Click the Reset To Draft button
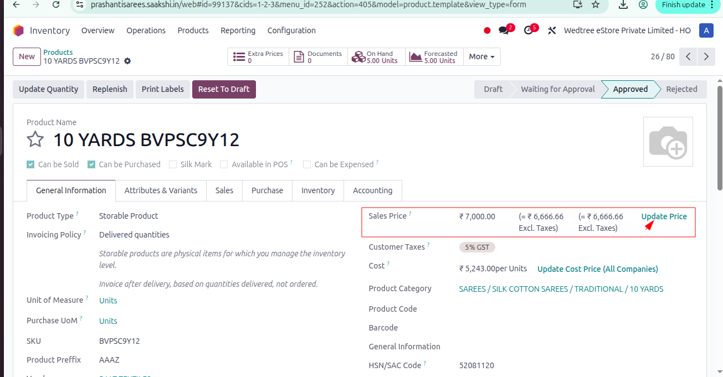The height and width of the screenshot is (377, 723). pos(224,89)
